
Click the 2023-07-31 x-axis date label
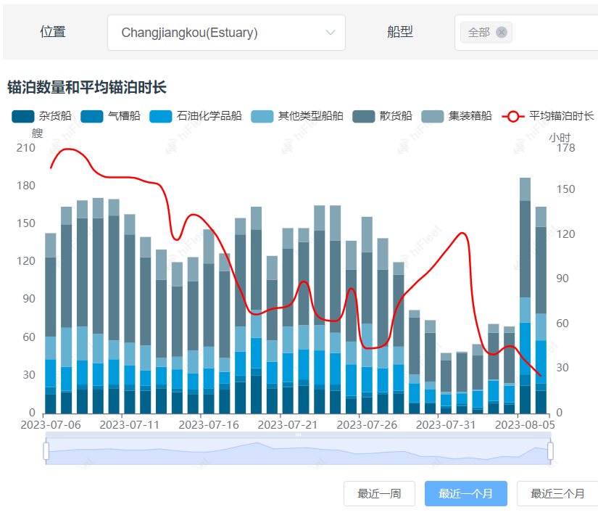[x=446, y=425]
